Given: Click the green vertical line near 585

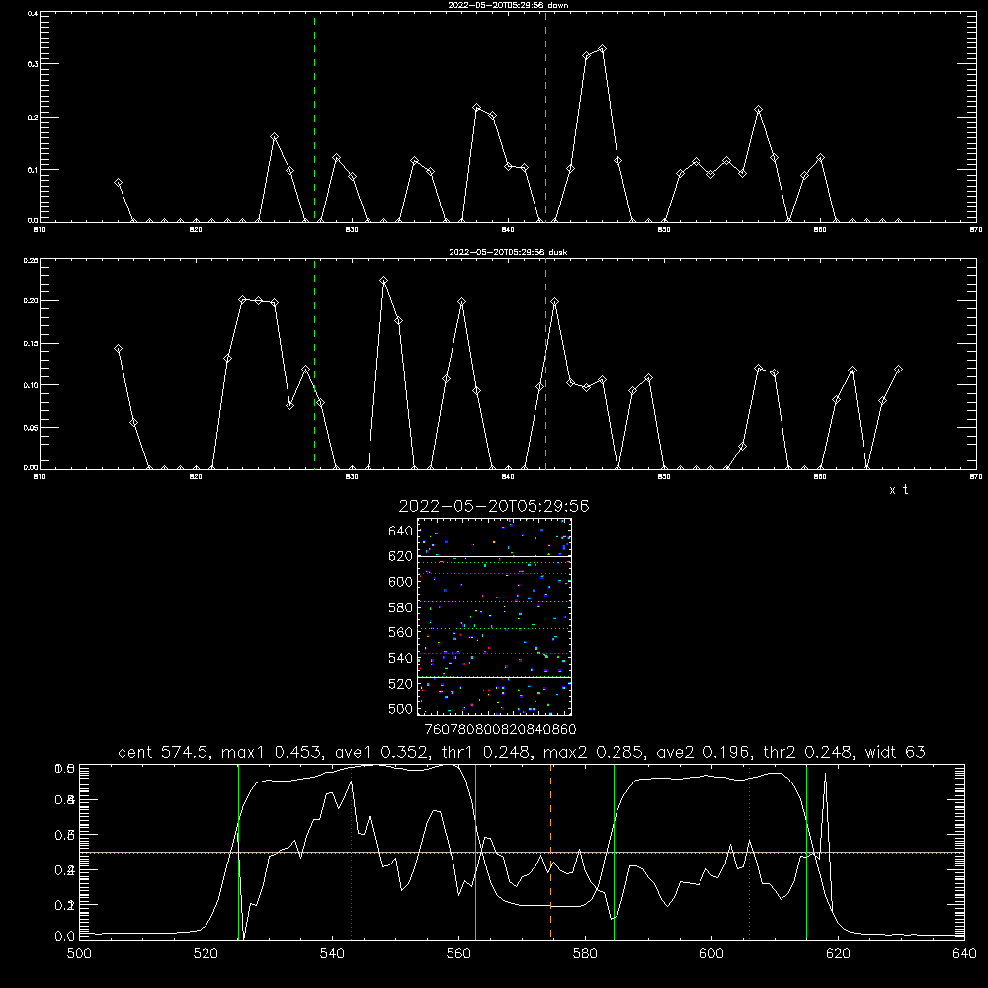Looking at the screenshot, I should 615,852.
